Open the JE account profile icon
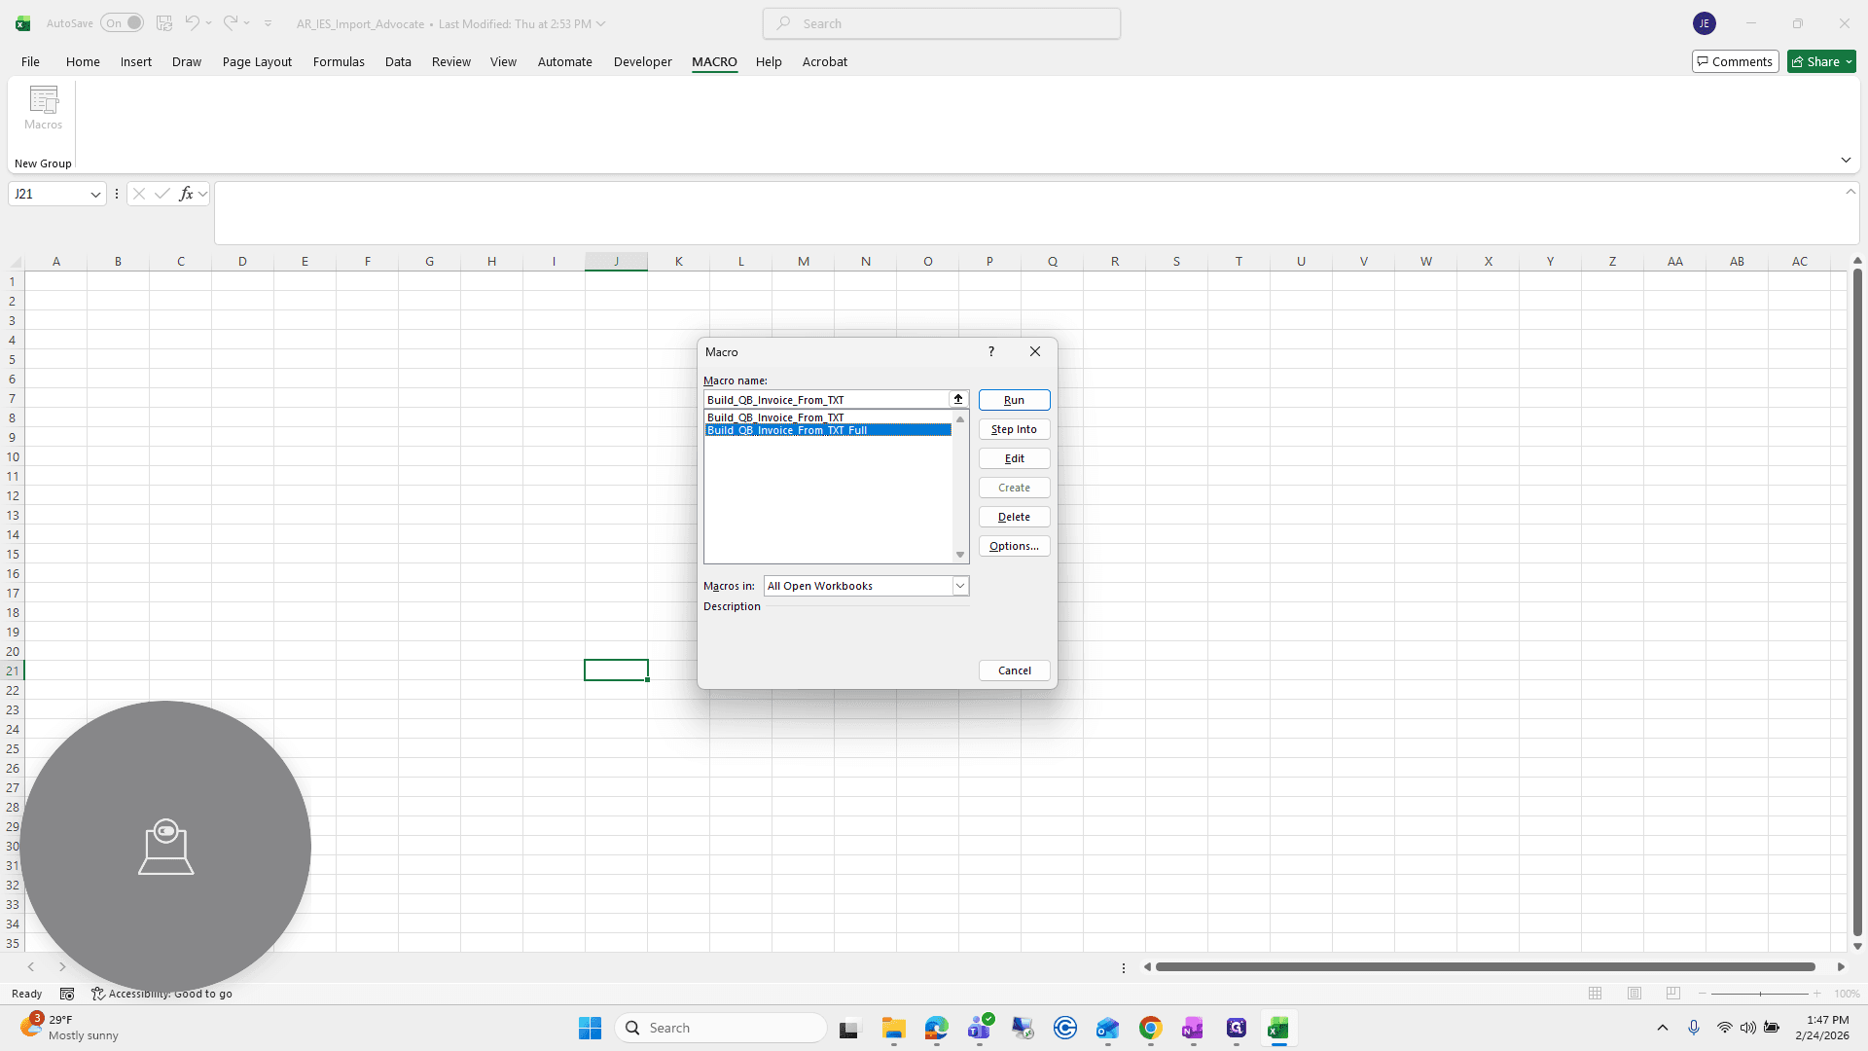 coord(1705,23)
